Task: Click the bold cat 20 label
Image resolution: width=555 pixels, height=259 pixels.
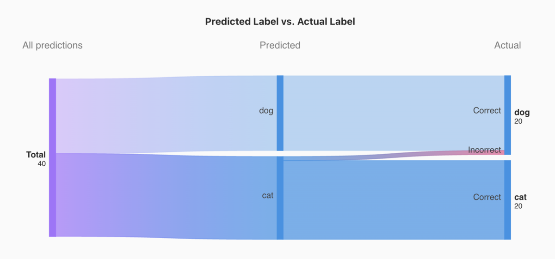Action: pos(520,201)
